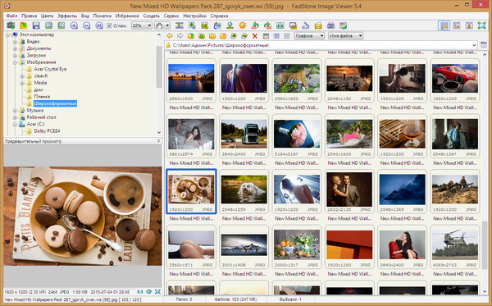Select the green truck thumbnail
This screenshot has height=306, width=492.
[244, 134]
